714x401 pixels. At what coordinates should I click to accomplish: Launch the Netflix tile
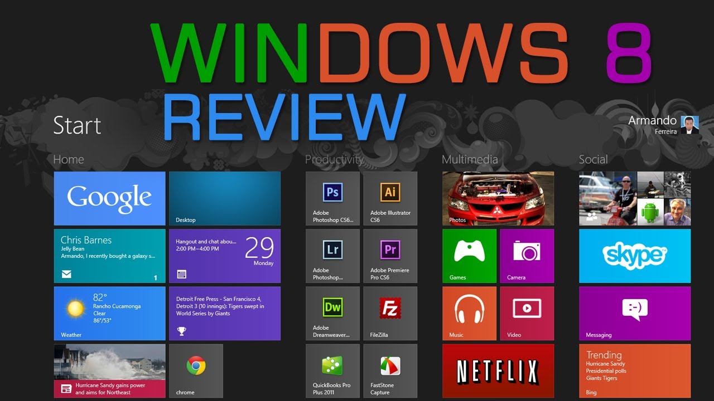[x=498, y=371]
